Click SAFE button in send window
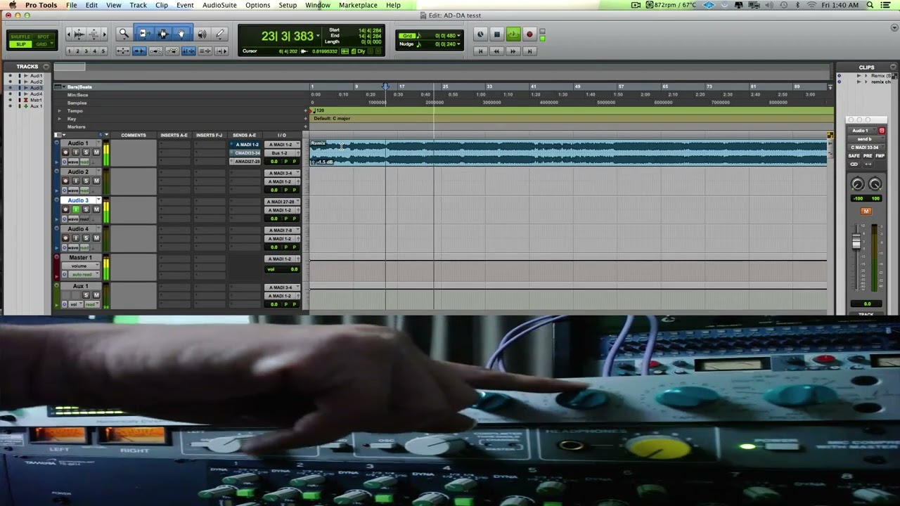This screenshot has width=900, height=506. [854, 155]
